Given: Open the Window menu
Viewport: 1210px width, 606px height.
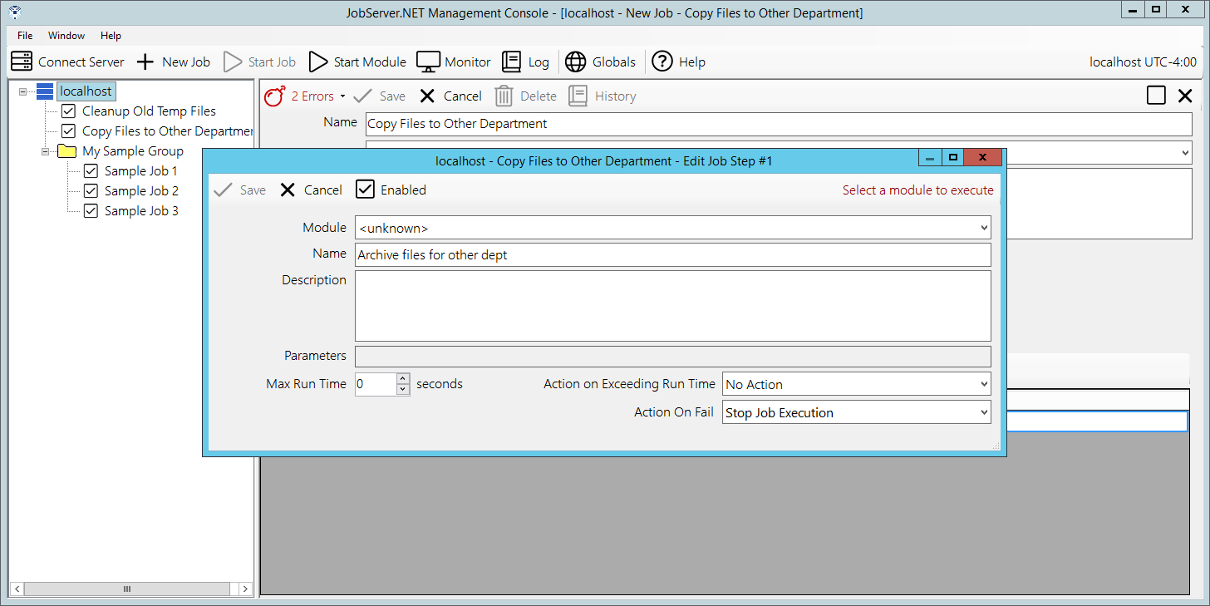Looking at the screenshot, I should click(x=66, y=36).
